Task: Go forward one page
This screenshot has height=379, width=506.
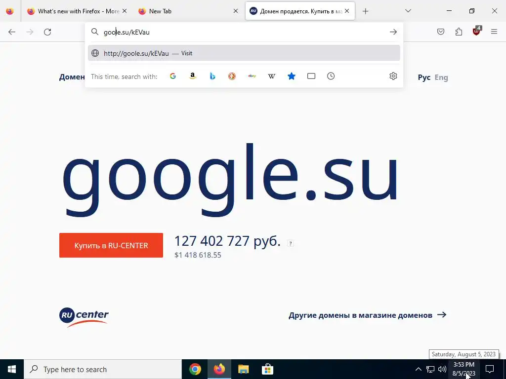Action: pos(30,32)
